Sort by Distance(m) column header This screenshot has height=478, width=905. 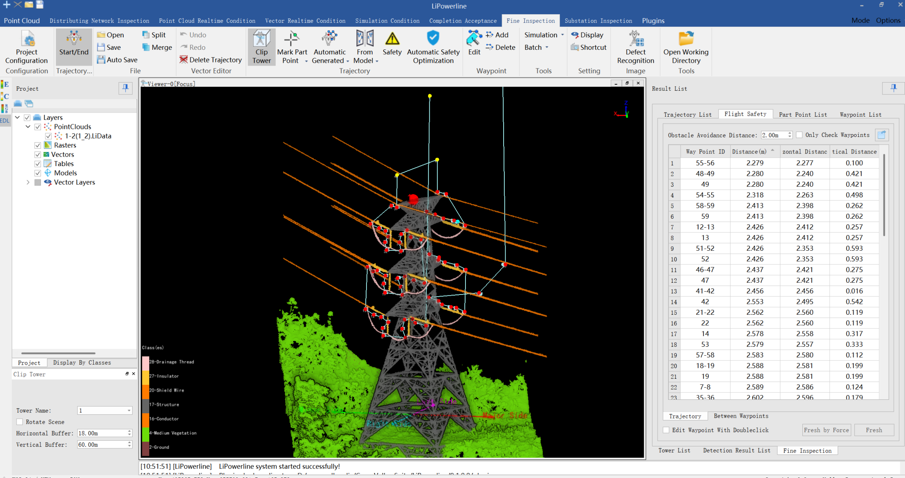coord(755,152)
